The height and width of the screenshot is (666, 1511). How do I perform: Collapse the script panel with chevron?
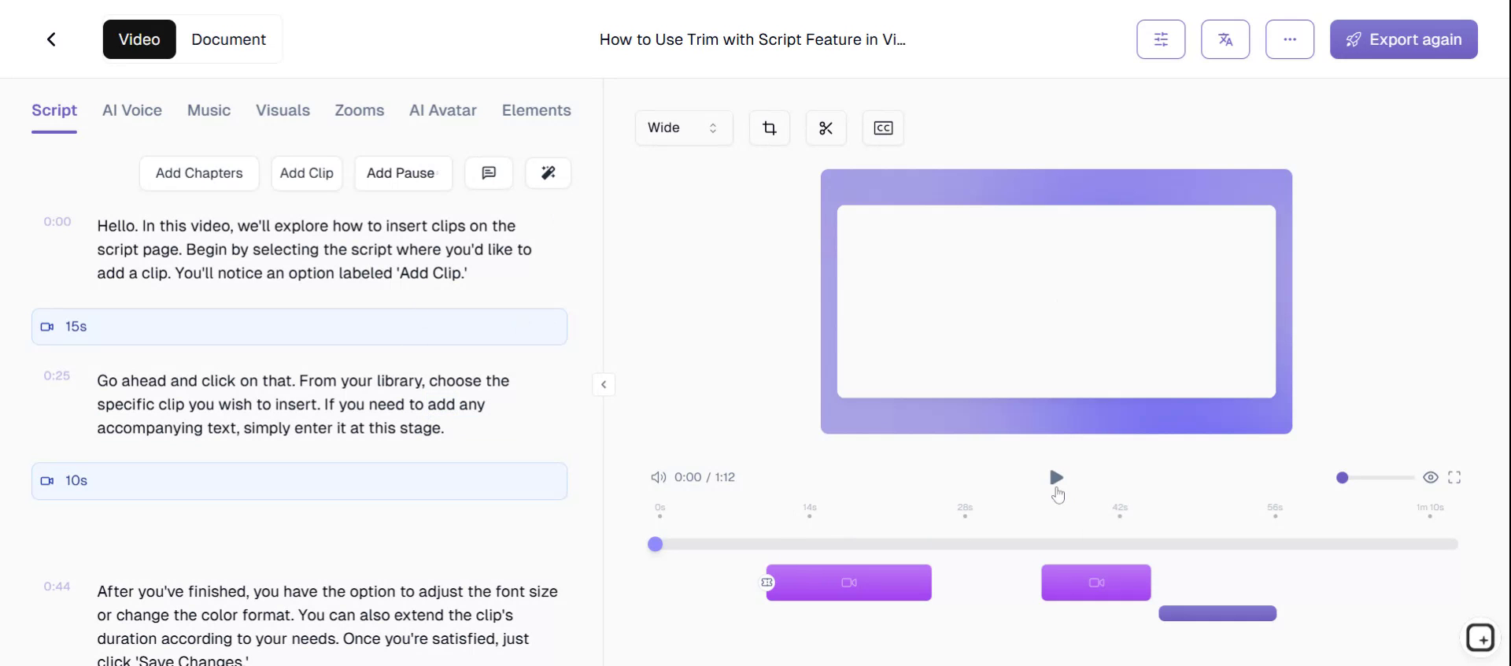point(604,385)
